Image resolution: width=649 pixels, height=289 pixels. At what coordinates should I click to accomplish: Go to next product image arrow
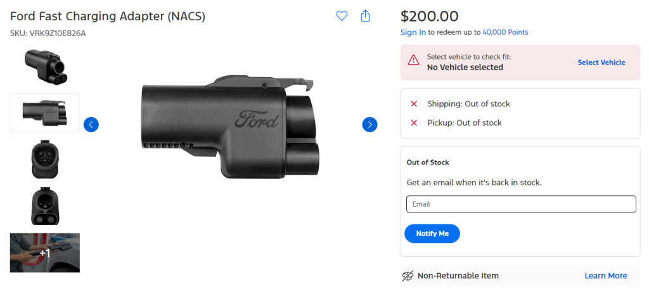coord(369,125)
